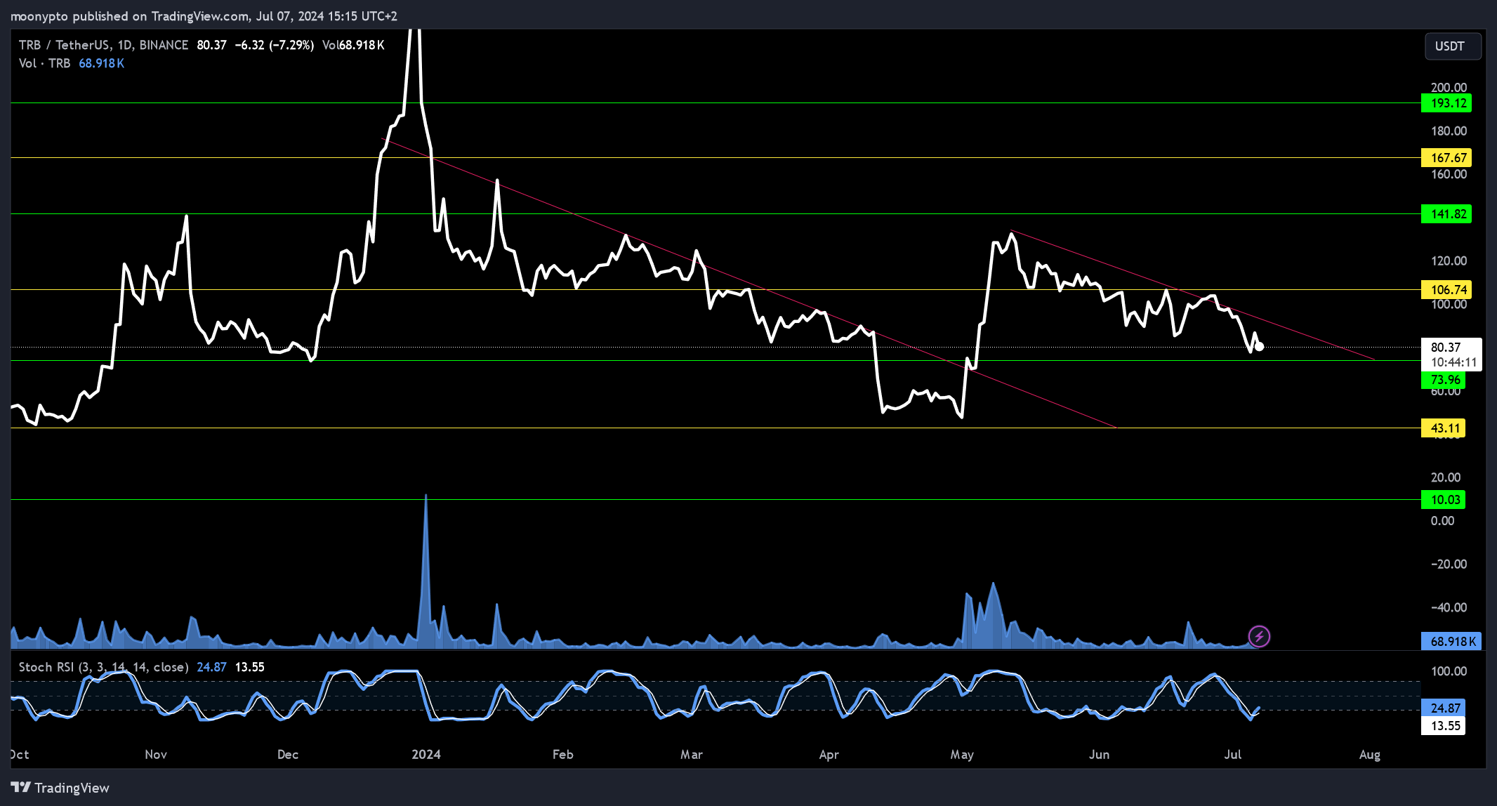Click the white dot at latest price
Viewport: 1497px width, 806px height.
1260,346
